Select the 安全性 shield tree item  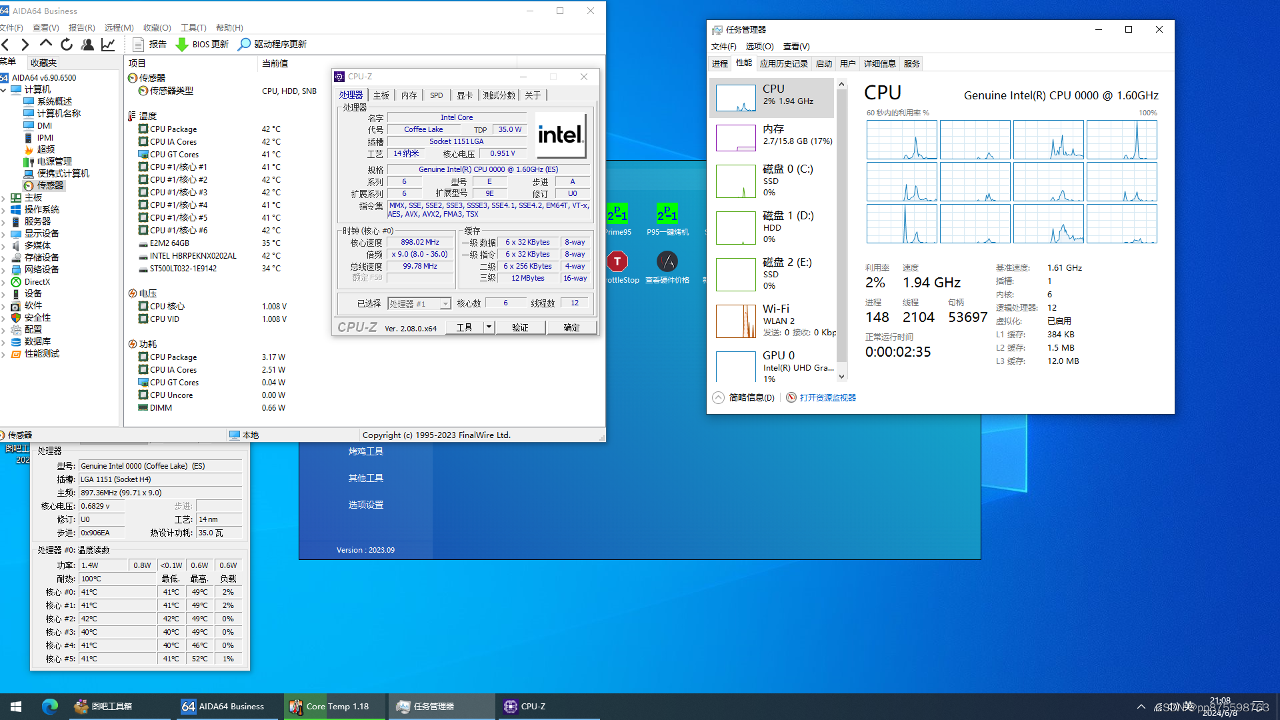31,318
